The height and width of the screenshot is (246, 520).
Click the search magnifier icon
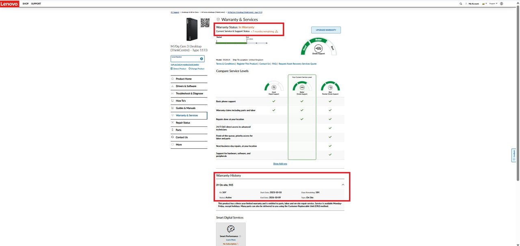tap(461, 4)
